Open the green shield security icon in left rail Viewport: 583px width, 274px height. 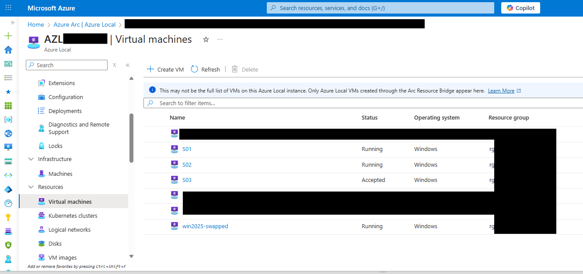click(8, 245)
